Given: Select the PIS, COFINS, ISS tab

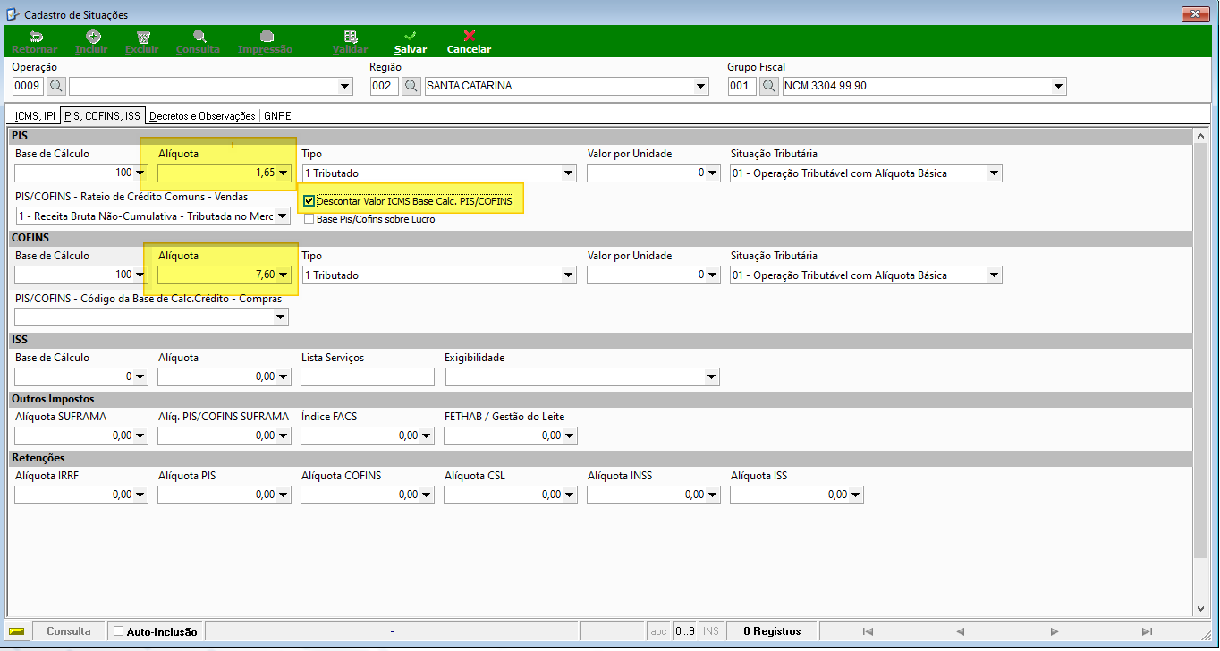Looking at the screenshot, I should click(x=102, y=115).
